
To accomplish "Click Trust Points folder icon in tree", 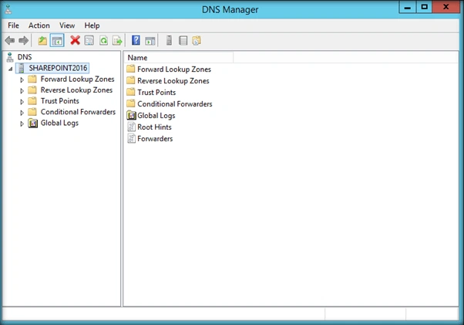I will [32, 101].
